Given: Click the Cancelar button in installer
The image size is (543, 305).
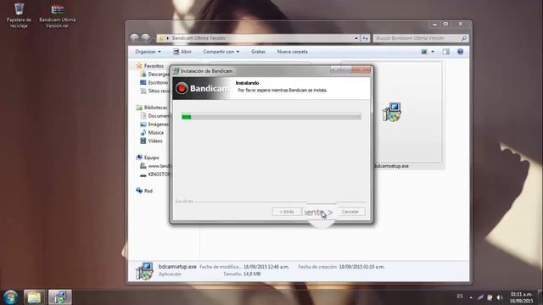Looking at the screenshot, I should 350,212.
